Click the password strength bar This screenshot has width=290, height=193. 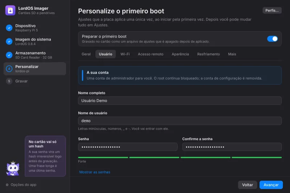pyautogui.click(x=180, y=158)
